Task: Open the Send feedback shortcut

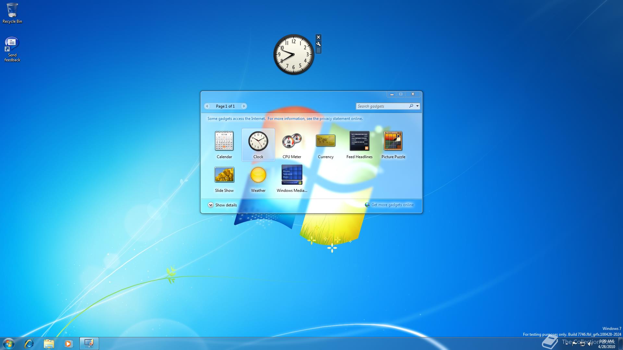Action: (12, 49)
